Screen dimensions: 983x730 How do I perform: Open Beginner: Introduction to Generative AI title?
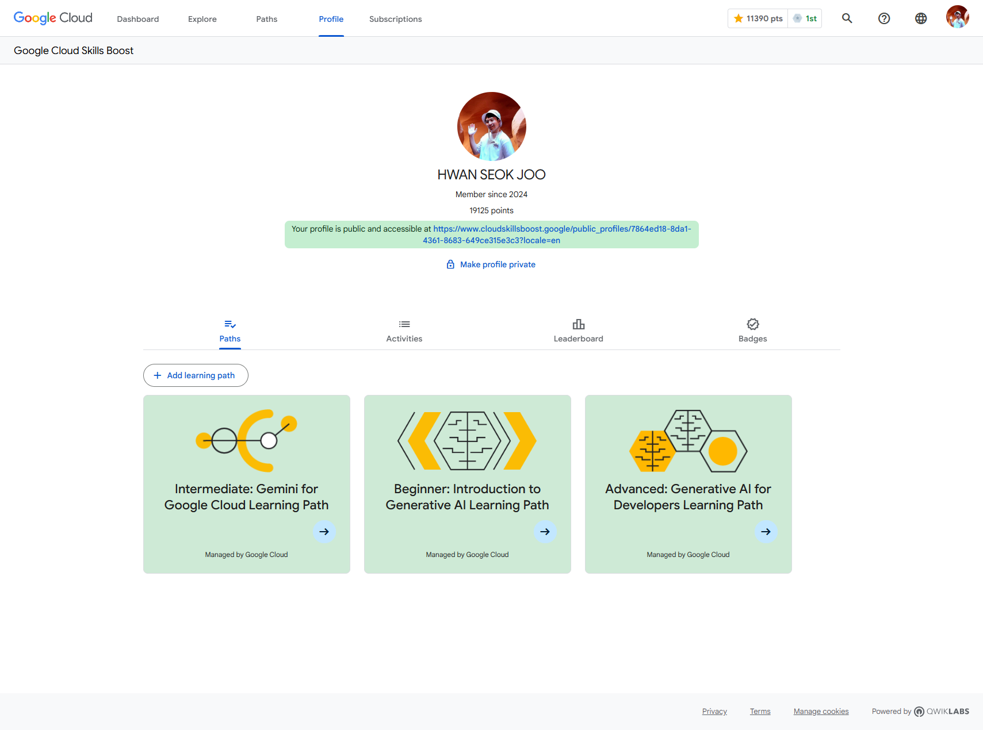(468, 497)
